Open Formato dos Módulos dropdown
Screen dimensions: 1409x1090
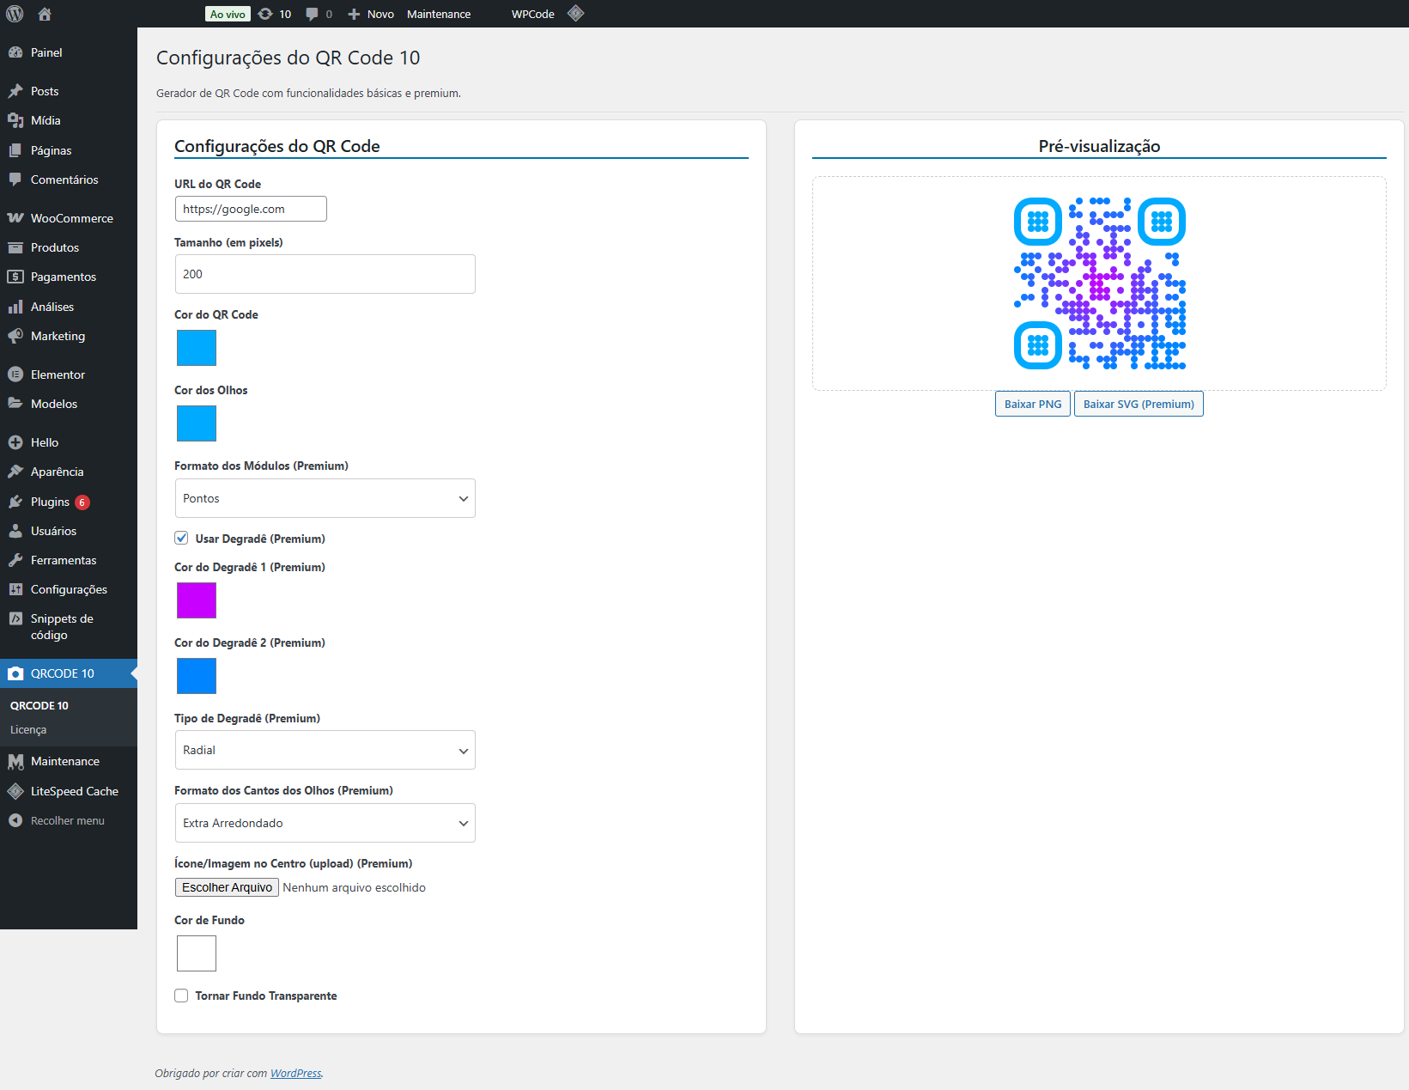click(x=325, y=498)
